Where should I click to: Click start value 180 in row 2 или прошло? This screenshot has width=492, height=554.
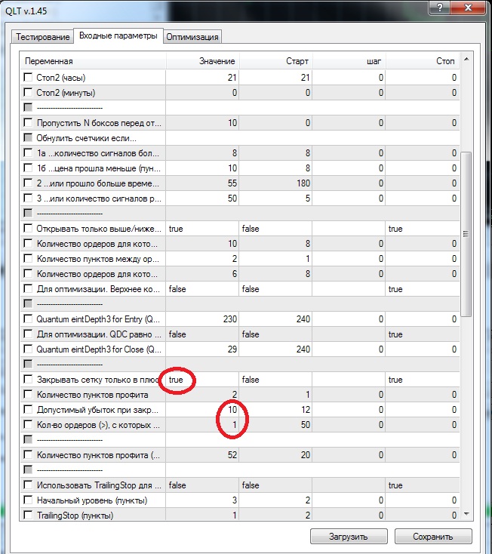pyautogui.click(x=276, y=183)
